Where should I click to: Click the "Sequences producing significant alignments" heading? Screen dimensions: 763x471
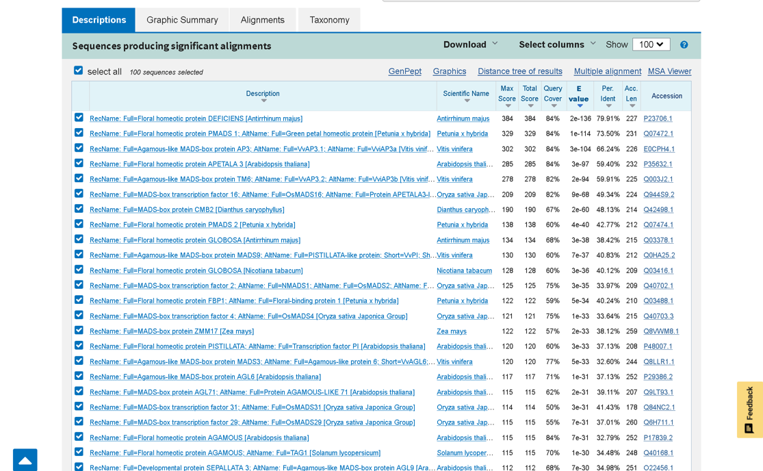(x=172, y=46)
